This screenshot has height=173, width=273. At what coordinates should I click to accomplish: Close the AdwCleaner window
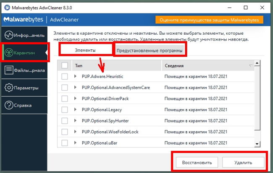262,8
